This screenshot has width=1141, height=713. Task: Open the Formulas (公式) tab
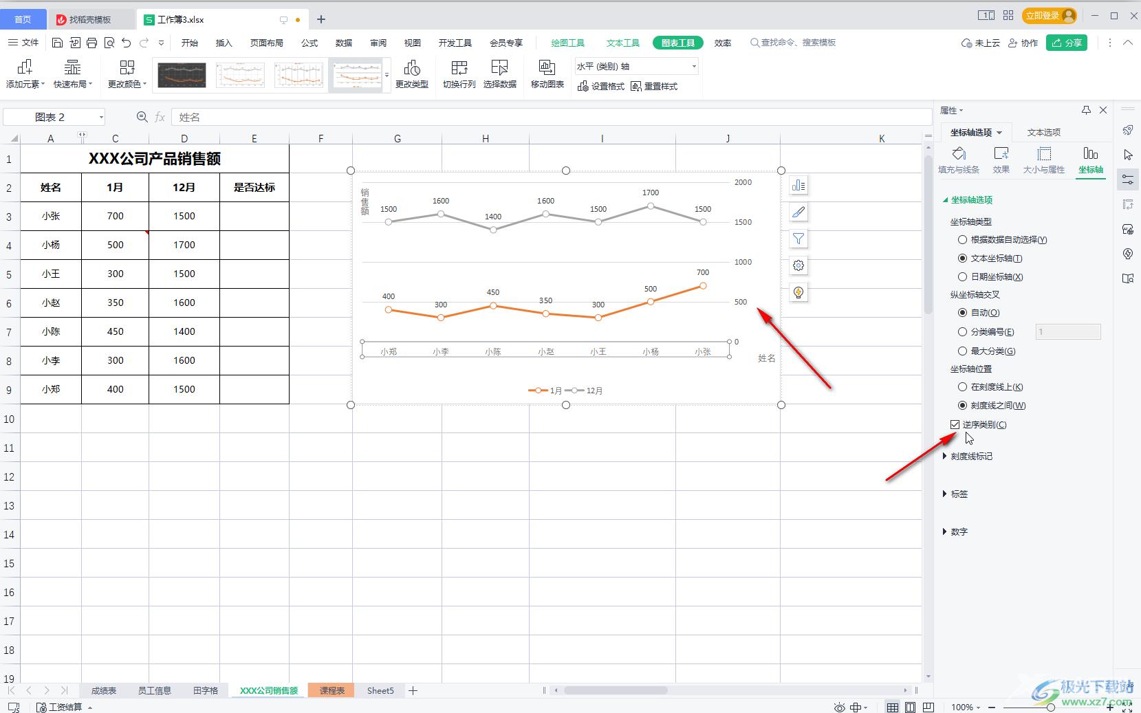[x=309, y=43]
